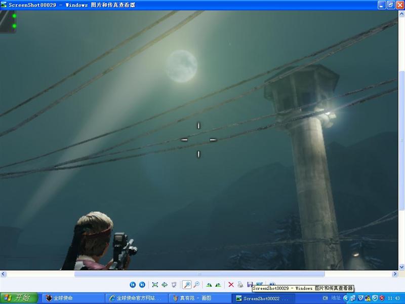Click the CH language indicator
Viewport: 405px width, 304px height.
click(325, 298)
